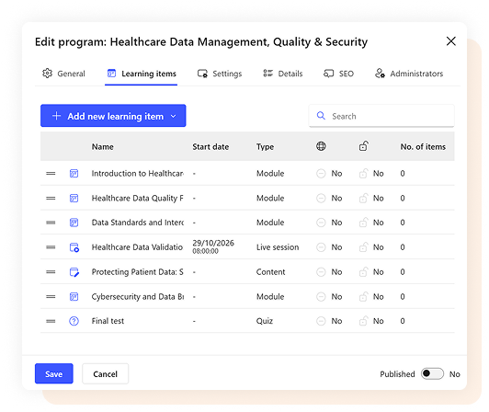Click drag handle for Final test row
Image resolution: width=489 pixels, height=412 pixels.
pos(51,321)
